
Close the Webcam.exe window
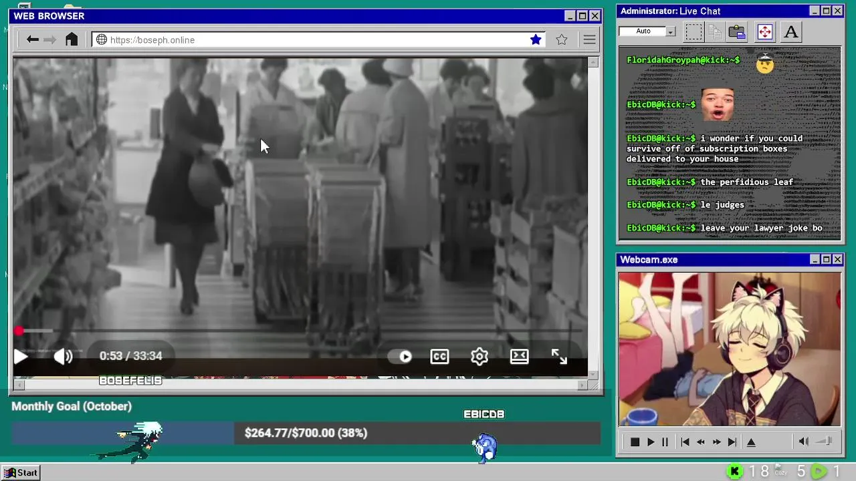pos(837,259)
